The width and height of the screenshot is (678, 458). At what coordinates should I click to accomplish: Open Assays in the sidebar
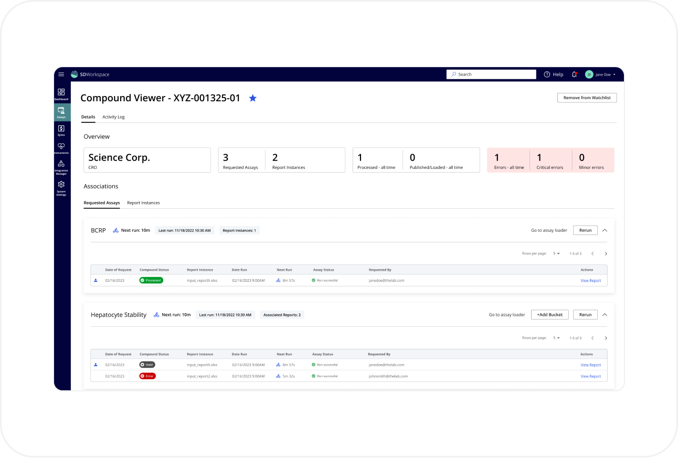[x=61, y=112]
